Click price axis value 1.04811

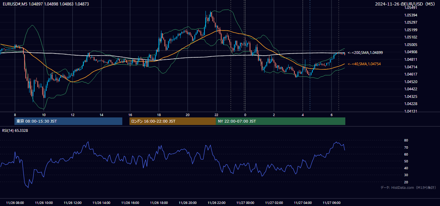(x=411, y=59)
